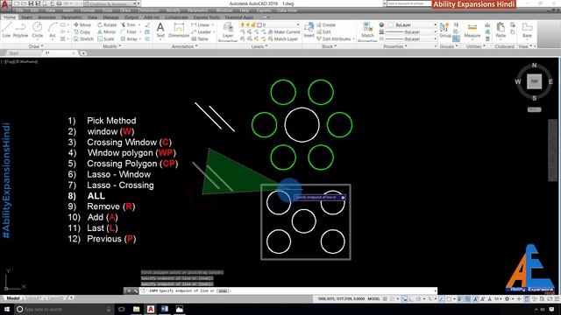Select the Line tool

6,30
